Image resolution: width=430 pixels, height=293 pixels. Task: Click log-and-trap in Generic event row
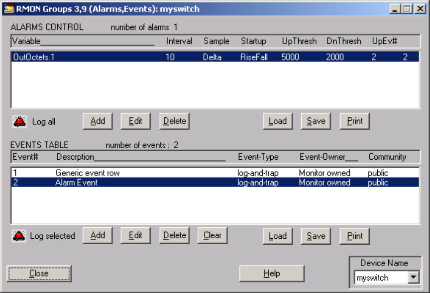click(258, 173)
